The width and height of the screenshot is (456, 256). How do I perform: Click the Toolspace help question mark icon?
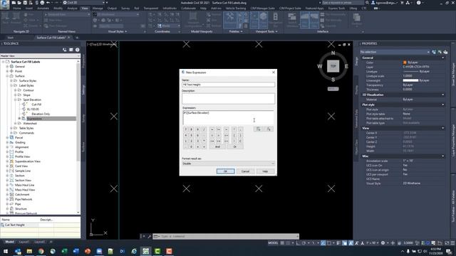78,50
